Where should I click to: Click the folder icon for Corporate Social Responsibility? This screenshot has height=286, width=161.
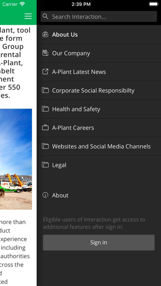45,90
